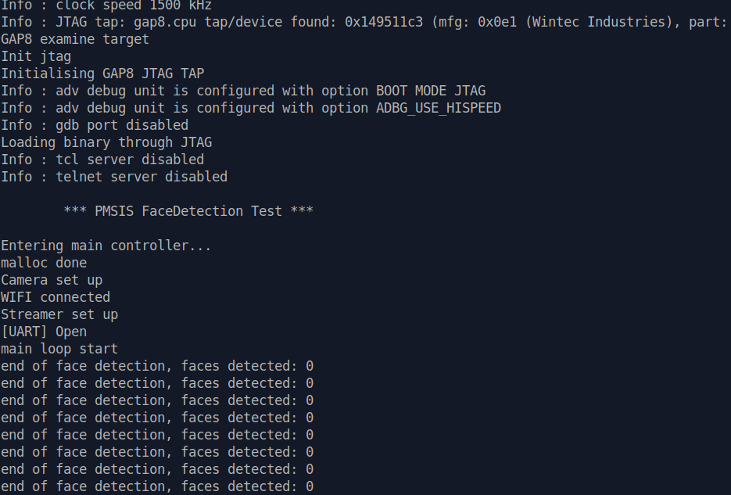731x495 pixels.
Task: Click the 'Init jtag' output line
Action: 36,56
